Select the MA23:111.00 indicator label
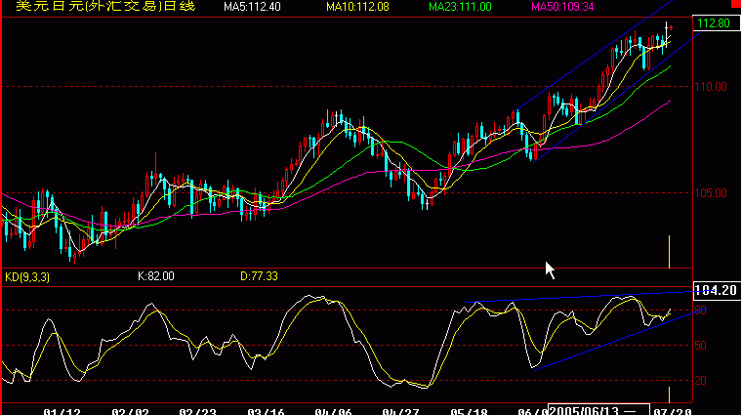The image size is (742, 415). (460, 7)
